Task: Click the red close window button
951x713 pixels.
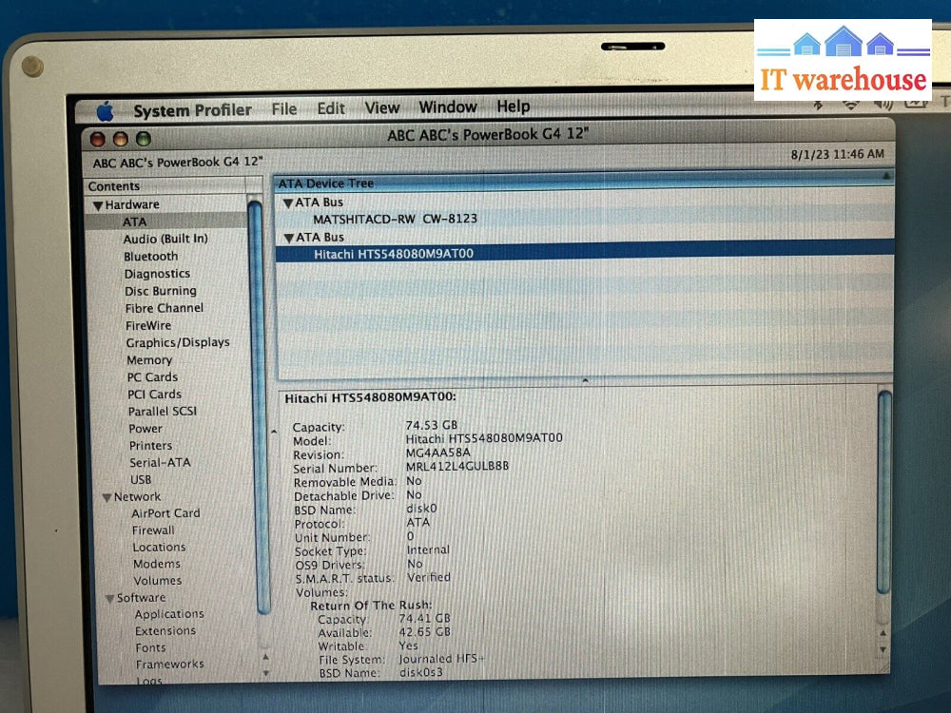Action: (96, 139)
